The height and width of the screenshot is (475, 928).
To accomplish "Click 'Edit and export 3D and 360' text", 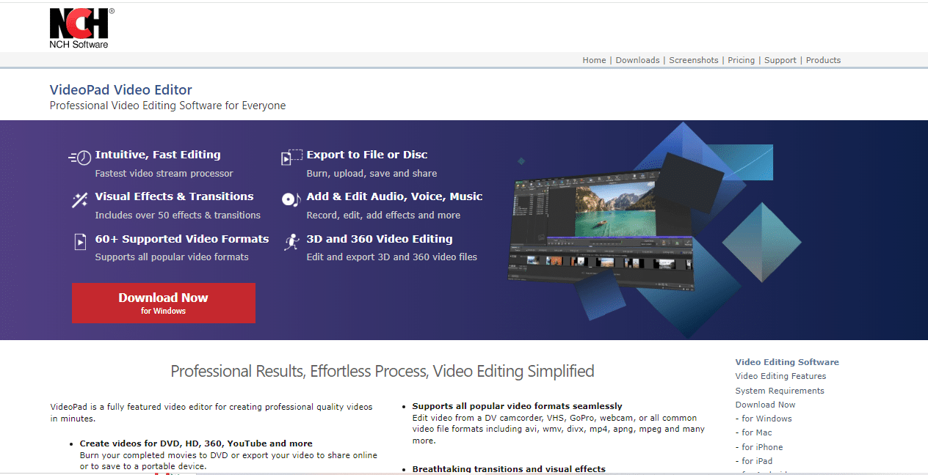I will point(391,257).
